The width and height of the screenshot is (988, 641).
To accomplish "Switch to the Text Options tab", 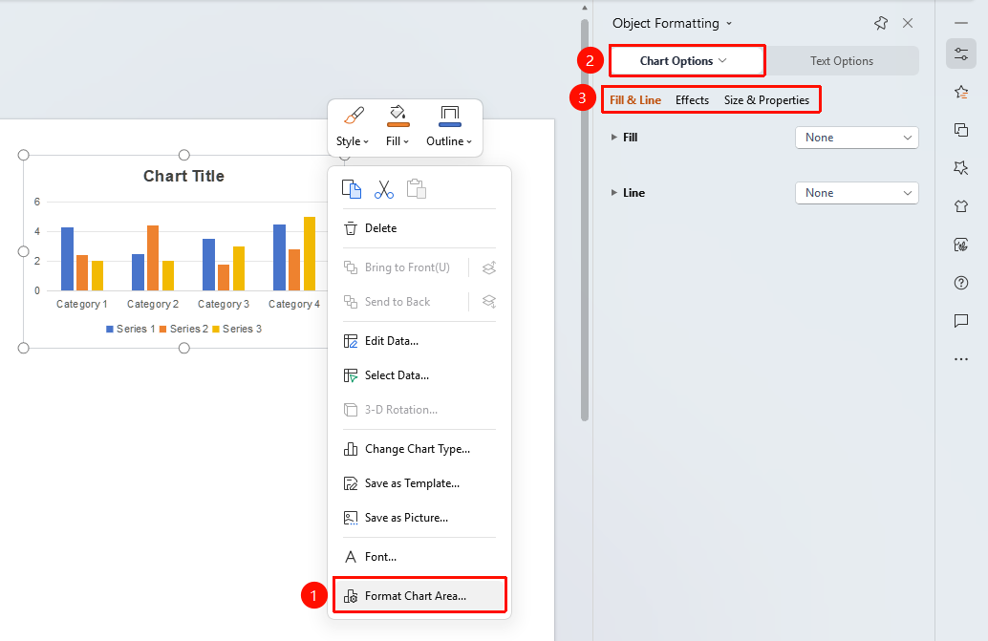I will [x=841, y=61].
